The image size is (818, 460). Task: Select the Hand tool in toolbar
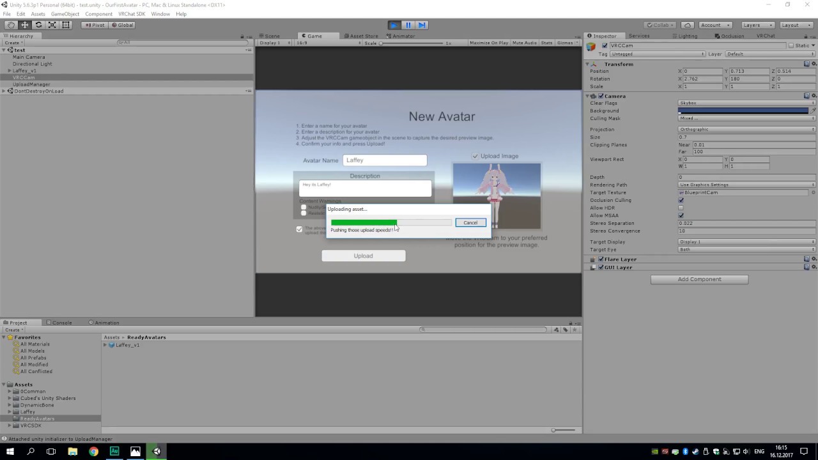(x=11, y=25)
